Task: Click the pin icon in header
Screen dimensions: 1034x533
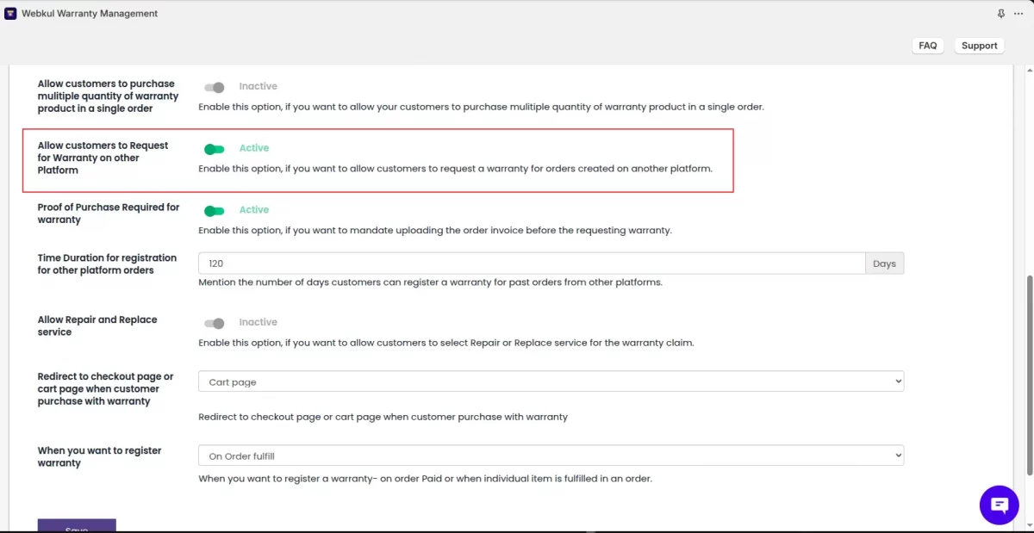Action: [x=1000, y=14]
